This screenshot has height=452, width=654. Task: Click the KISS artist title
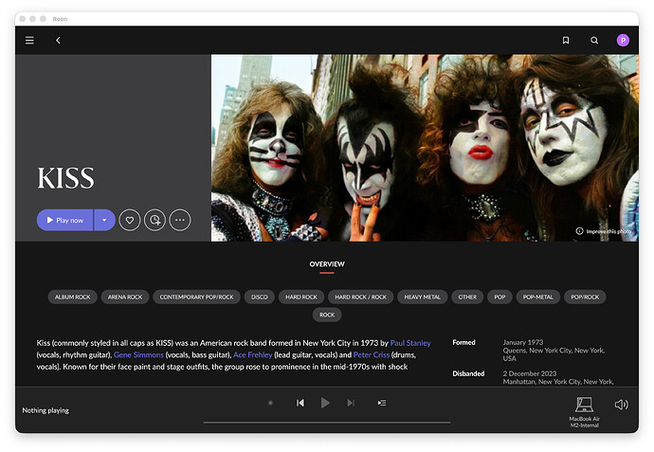tap(66, 178)
